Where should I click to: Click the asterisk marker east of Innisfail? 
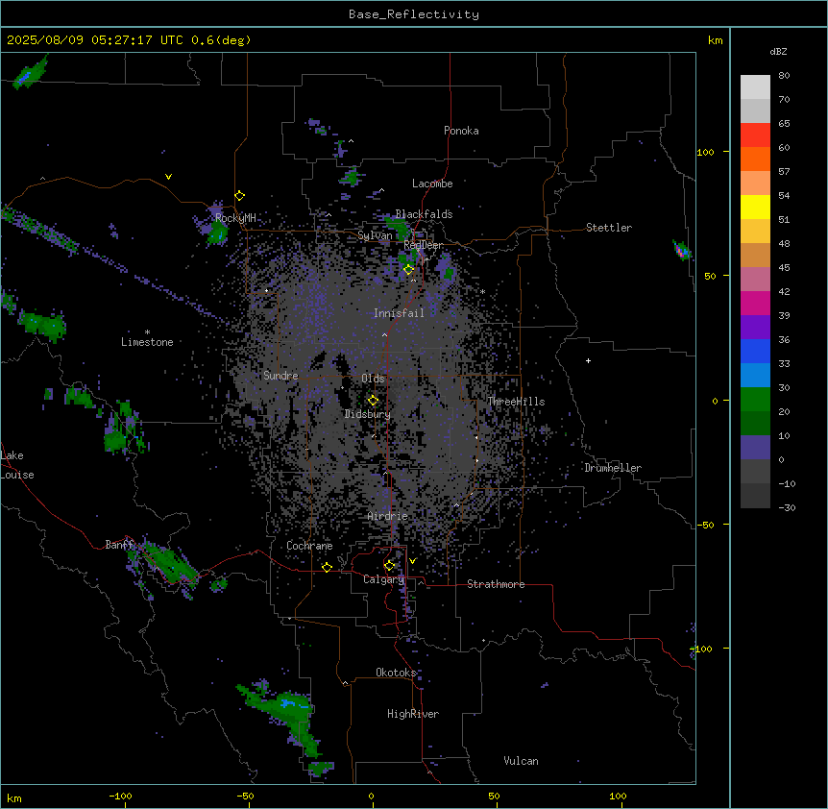pos(482,292)
